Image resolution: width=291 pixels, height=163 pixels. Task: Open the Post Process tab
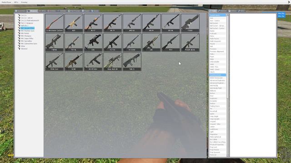[74, 11]
